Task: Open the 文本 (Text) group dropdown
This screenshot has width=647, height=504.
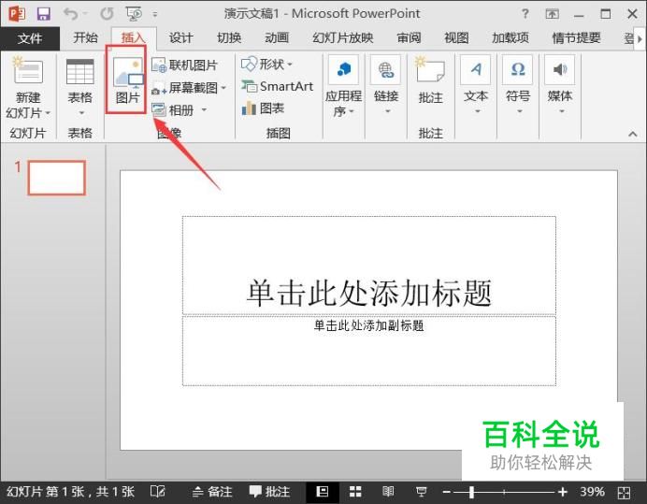Action: tap(476, 85)
